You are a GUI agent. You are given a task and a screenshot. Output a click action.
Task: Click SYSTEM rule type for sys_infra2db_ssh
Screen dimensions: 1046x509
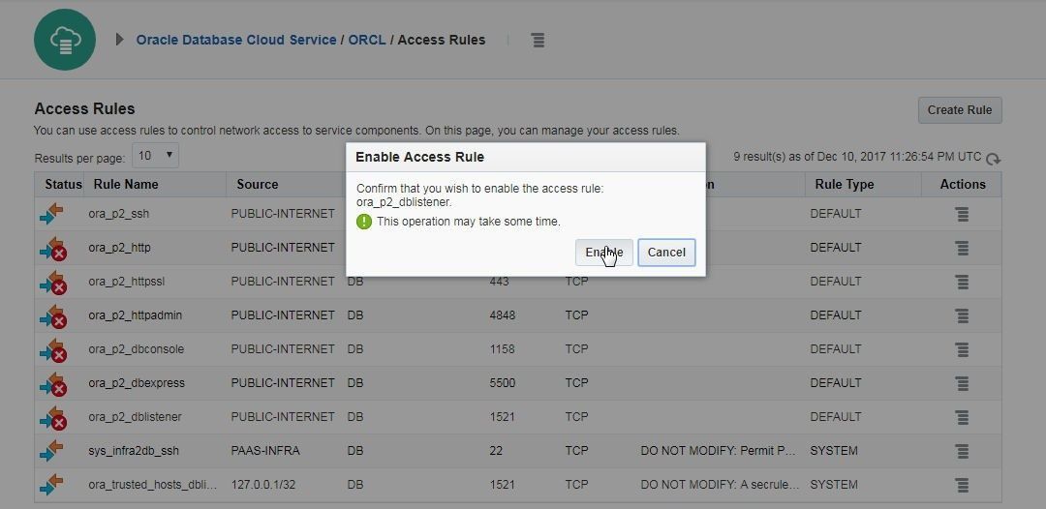click(x=834, y=451)
